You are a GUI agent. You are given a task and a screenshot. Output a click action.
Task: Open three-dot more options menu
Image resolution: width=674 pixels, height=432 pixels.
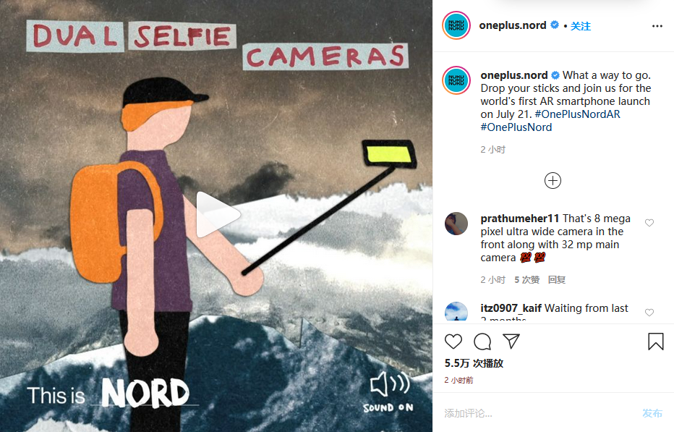pos(657,26)
